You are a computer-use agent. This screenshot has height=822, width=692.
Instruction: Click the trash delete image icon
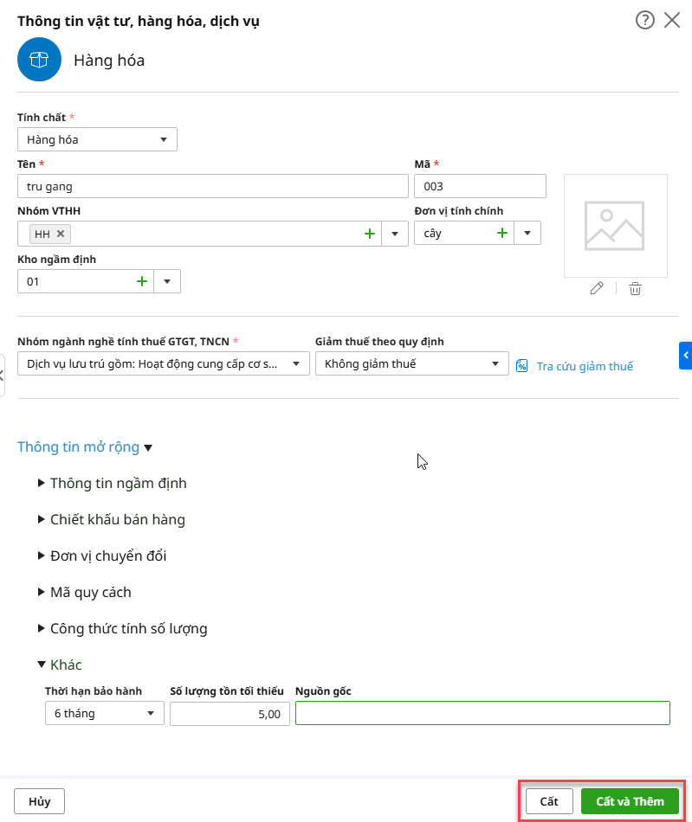tap(635, 289)
